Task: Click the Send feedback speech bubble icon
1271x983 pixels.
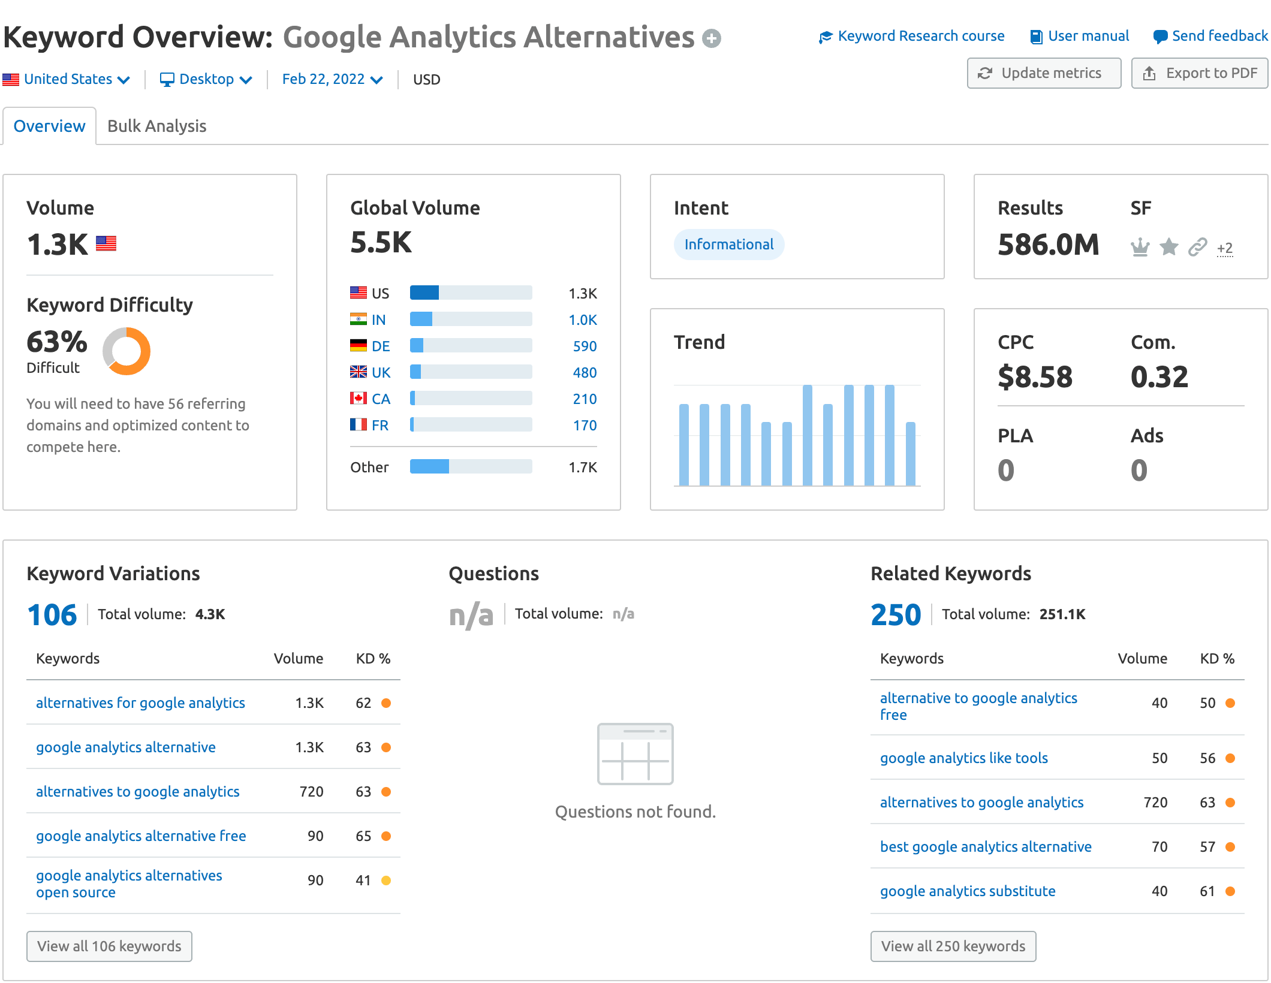Action: 1160,37
